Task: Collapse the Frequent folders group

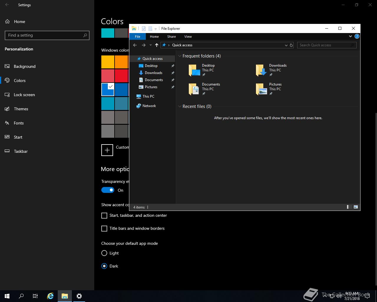Action: pos(180,56)
